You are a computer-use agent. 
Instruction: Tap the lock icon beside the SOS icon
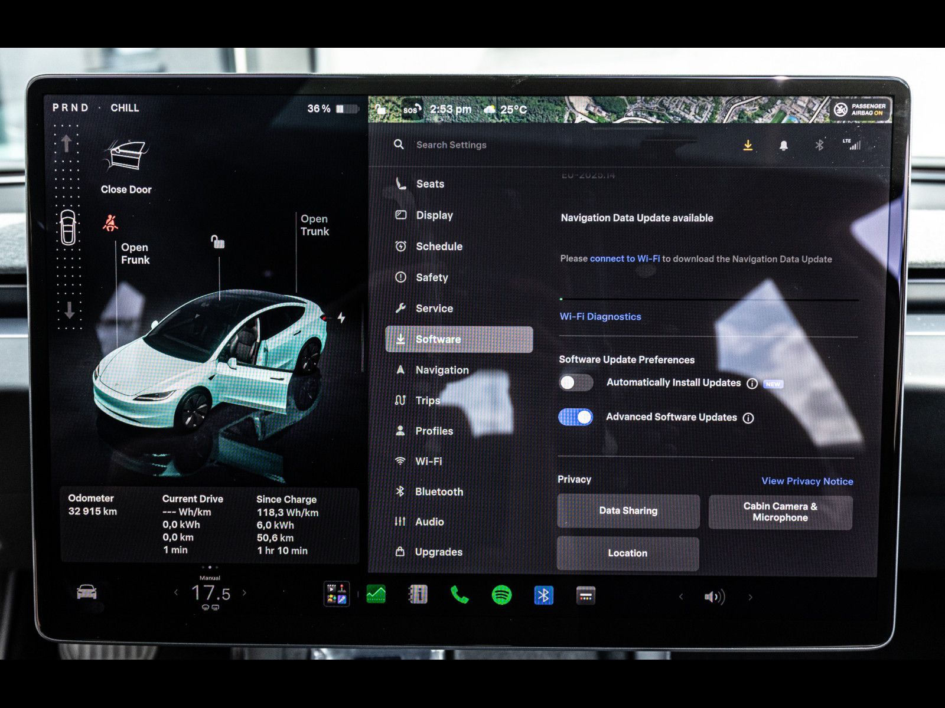click(381, 109)
